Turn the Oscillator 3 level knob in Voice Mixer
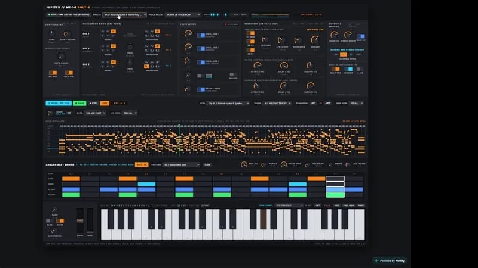Screen dimensions: 478x268 click(188, 61)
